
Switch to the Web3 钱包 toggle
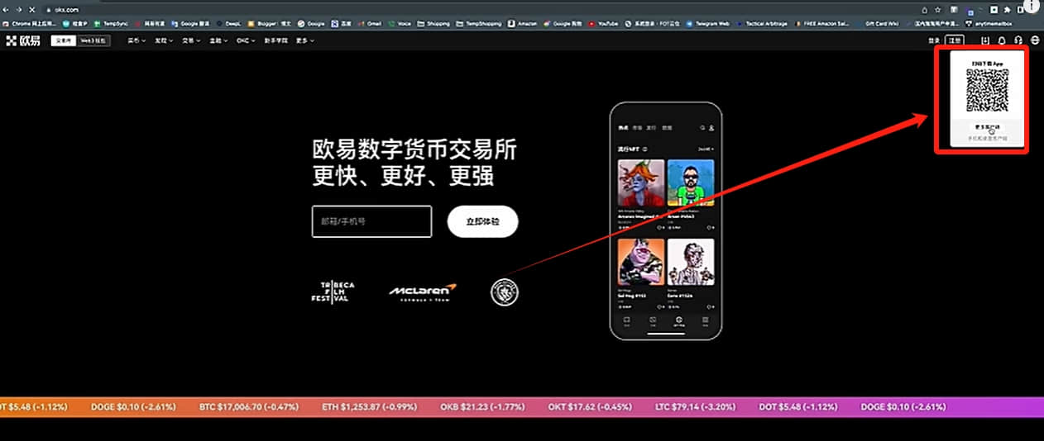click(93, 40)
